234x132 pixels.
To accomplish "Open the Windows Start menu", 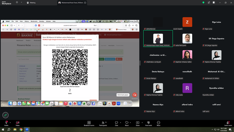I will pyautogui.click(x=3, y=129).
